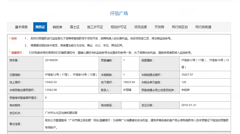
Task: Click the 预字第 label cell
Action: (25, 64)
